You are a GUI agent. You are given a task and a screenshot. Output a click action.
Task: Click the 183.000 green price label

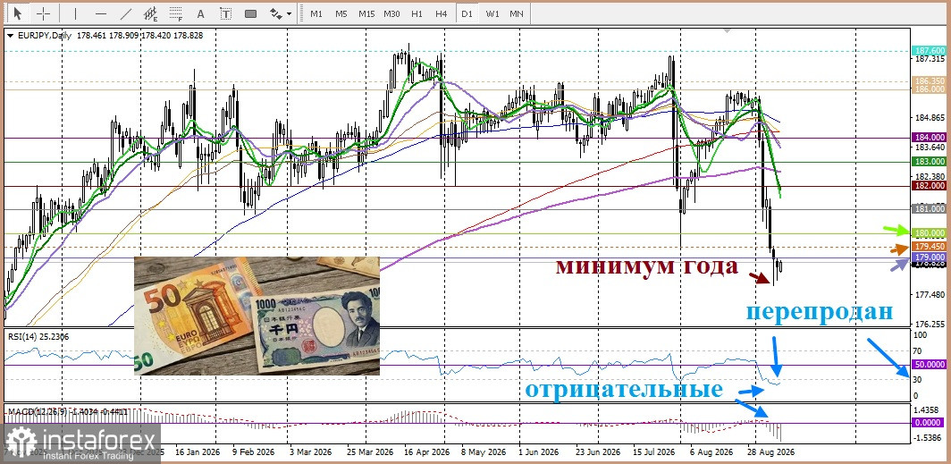pos(928,161)
